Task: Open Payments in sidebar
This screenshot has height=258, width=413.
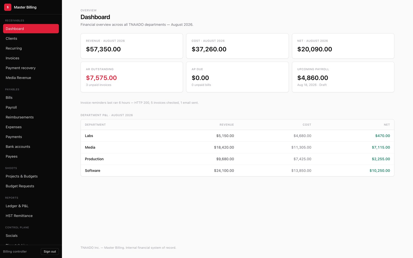Action: pyautogui.click(x=31, y=137)
